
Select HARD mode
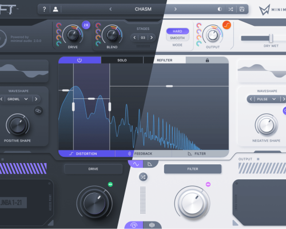(x=177, y=31)
